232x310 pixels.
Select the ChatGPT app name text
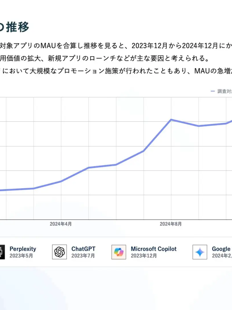83,249
